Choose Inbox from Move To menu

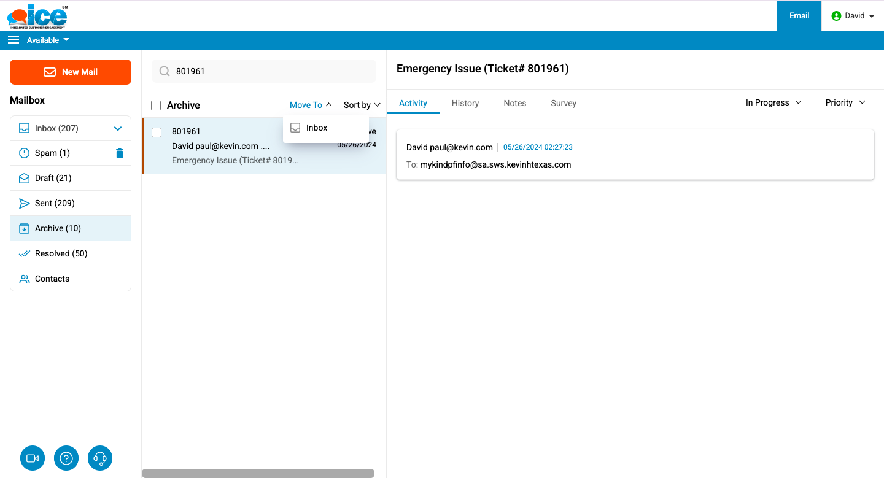(317, 128)
